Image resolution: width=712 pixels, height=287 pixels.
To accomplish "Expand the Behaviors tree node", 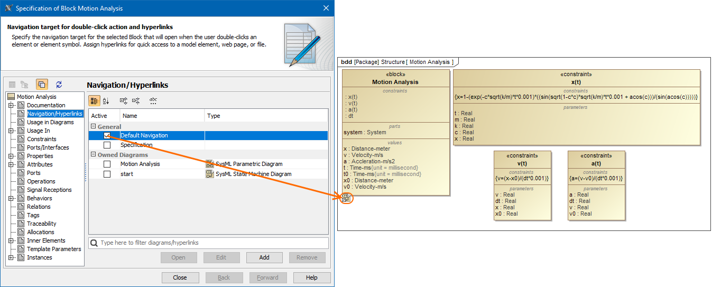I will pos(11,198).
